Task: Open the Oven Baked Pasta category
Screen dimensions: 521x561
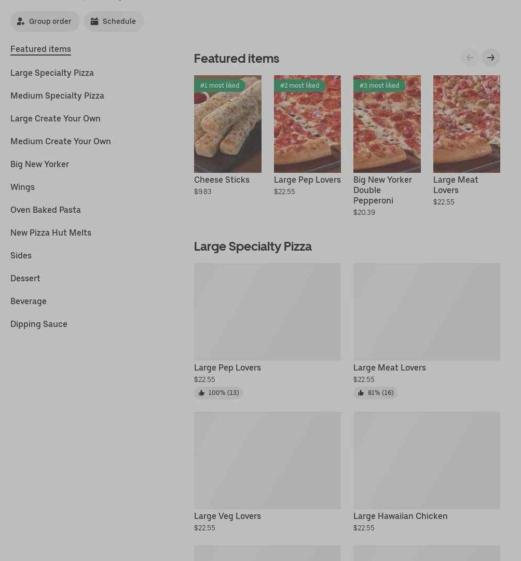Action: (x=46, y=210)
